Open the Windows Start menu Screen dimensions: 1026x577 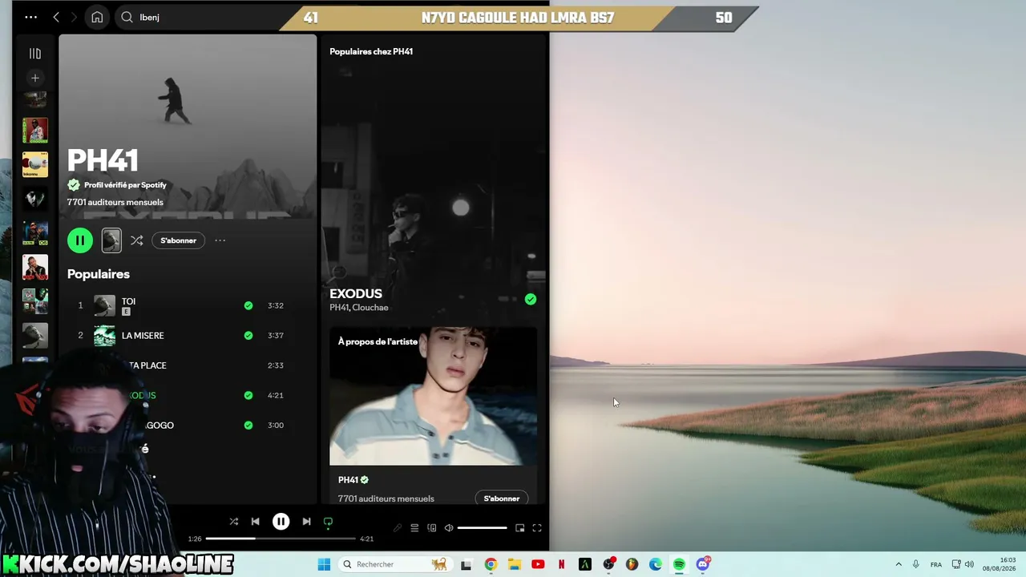click(324, 564)
